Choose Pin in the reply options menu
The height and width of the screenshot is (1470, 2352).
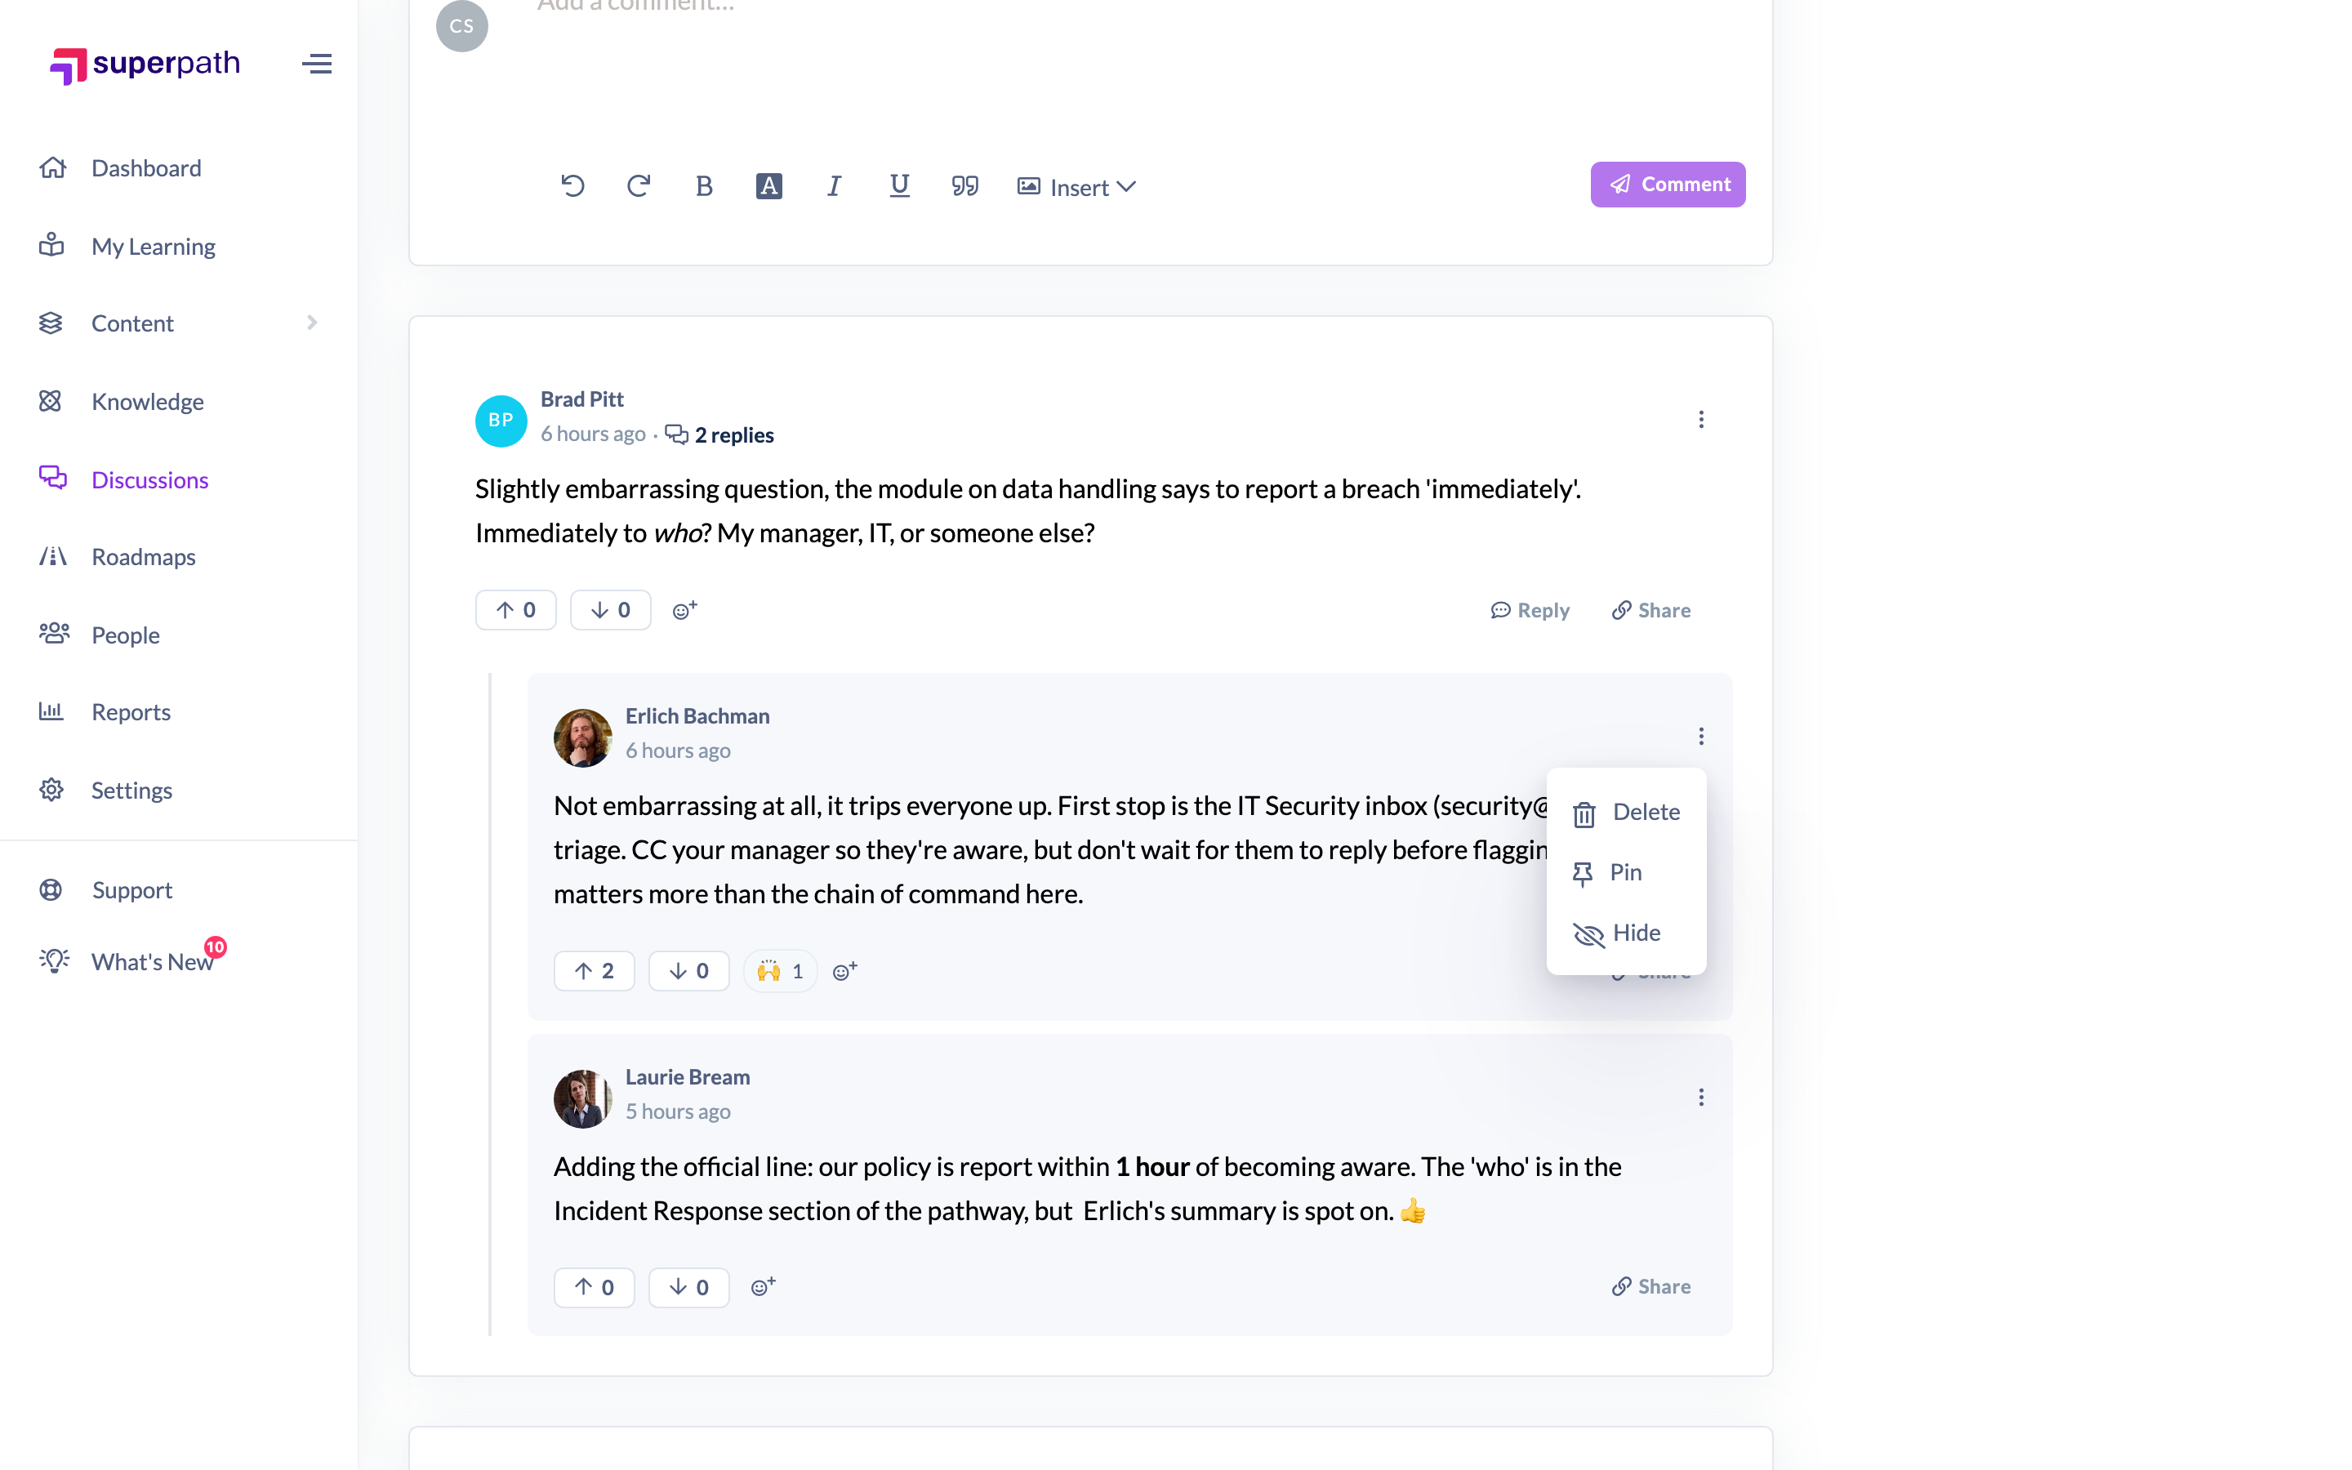click(x=1626, y=873)
